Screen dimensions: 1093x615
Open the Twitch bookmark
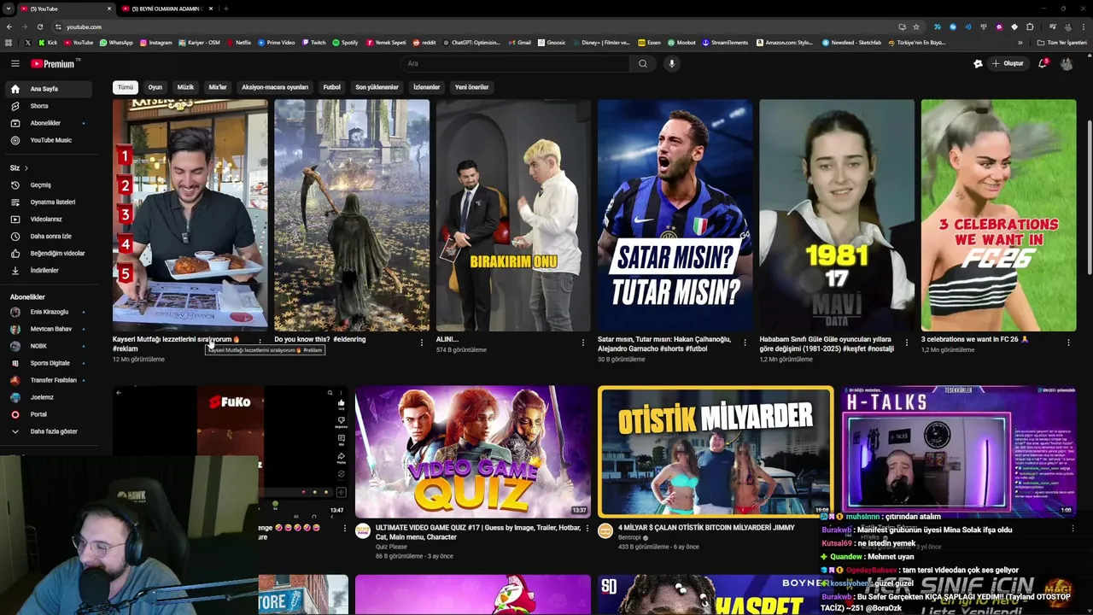[314, 43]
